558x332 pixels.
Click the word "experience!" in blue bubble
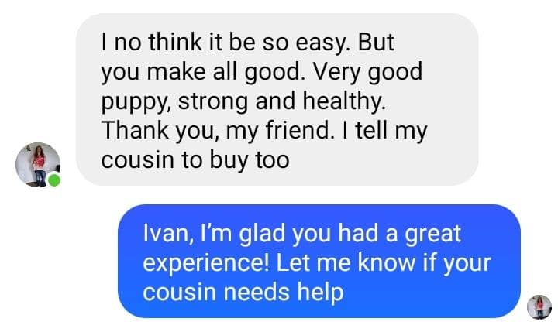pos(206,264)
